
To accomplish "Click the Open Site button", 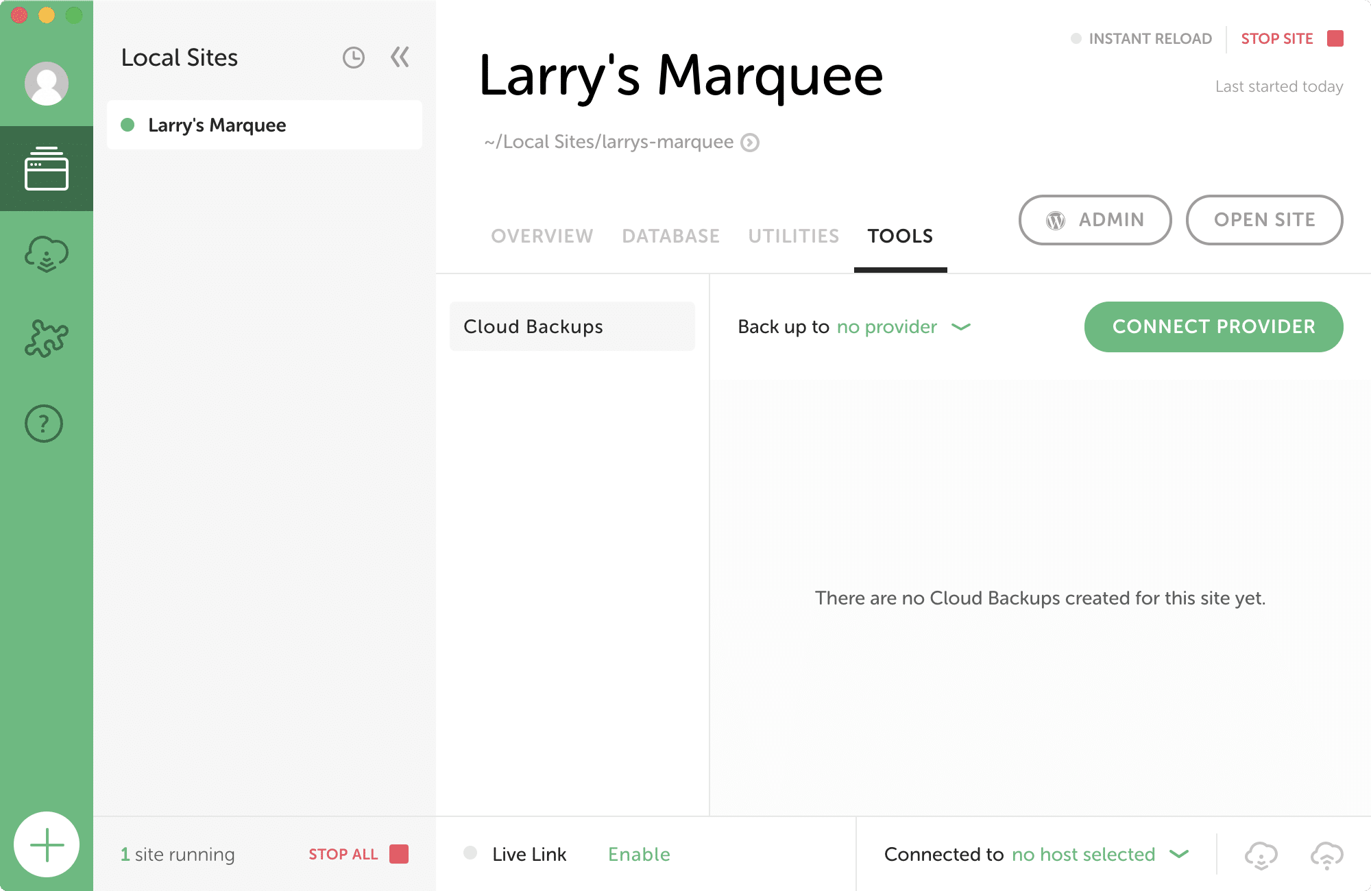I will (1265, 220).
